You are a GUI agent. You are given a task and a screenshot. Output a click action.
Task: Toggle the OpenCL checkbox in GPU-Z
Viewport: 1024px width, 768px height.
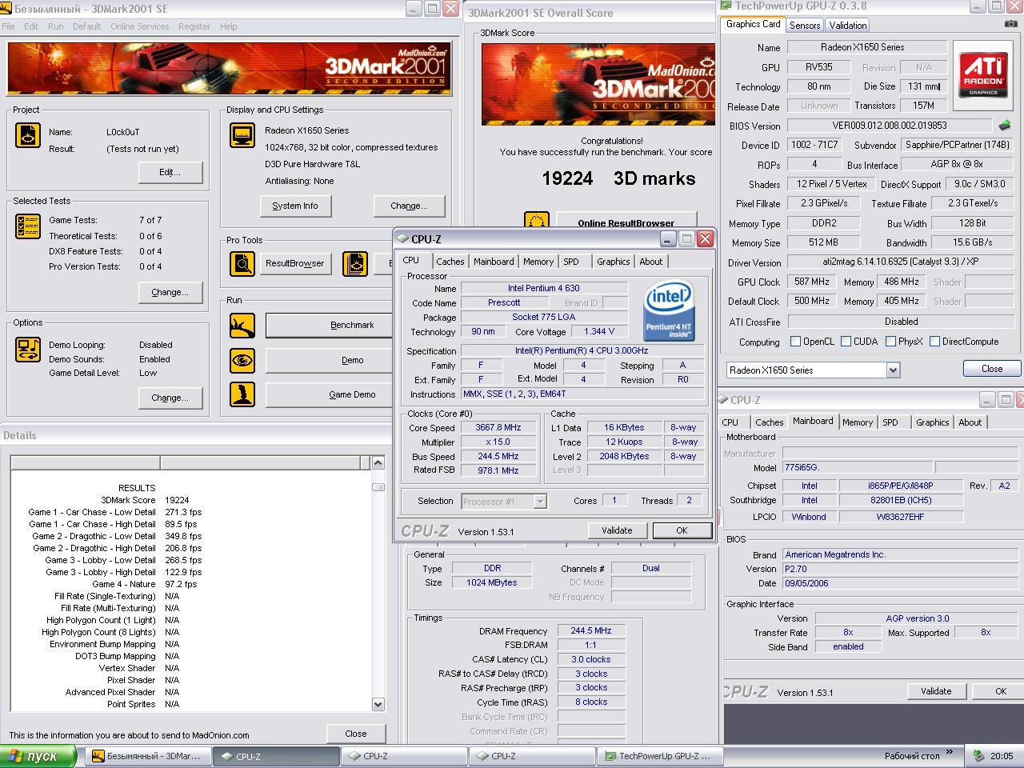click(795, 342)
